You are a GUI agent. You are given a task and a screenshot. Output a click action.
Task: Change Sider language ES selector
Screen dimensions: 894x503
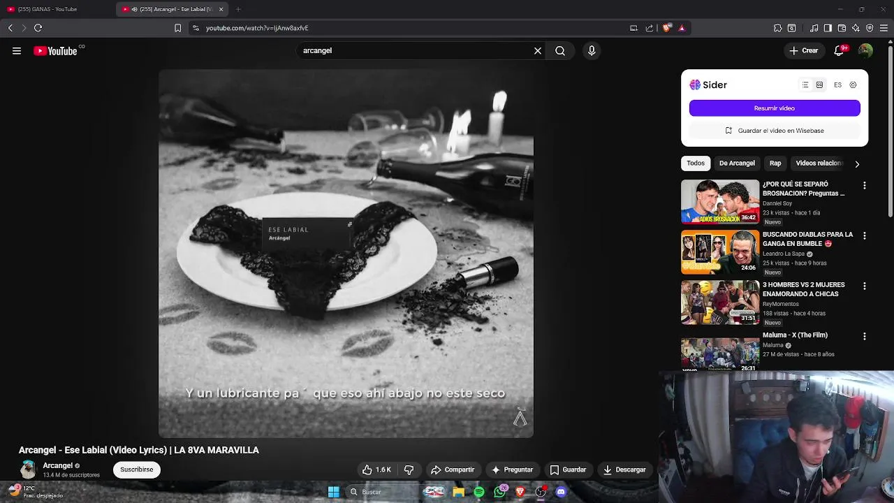tap(837, 85)
